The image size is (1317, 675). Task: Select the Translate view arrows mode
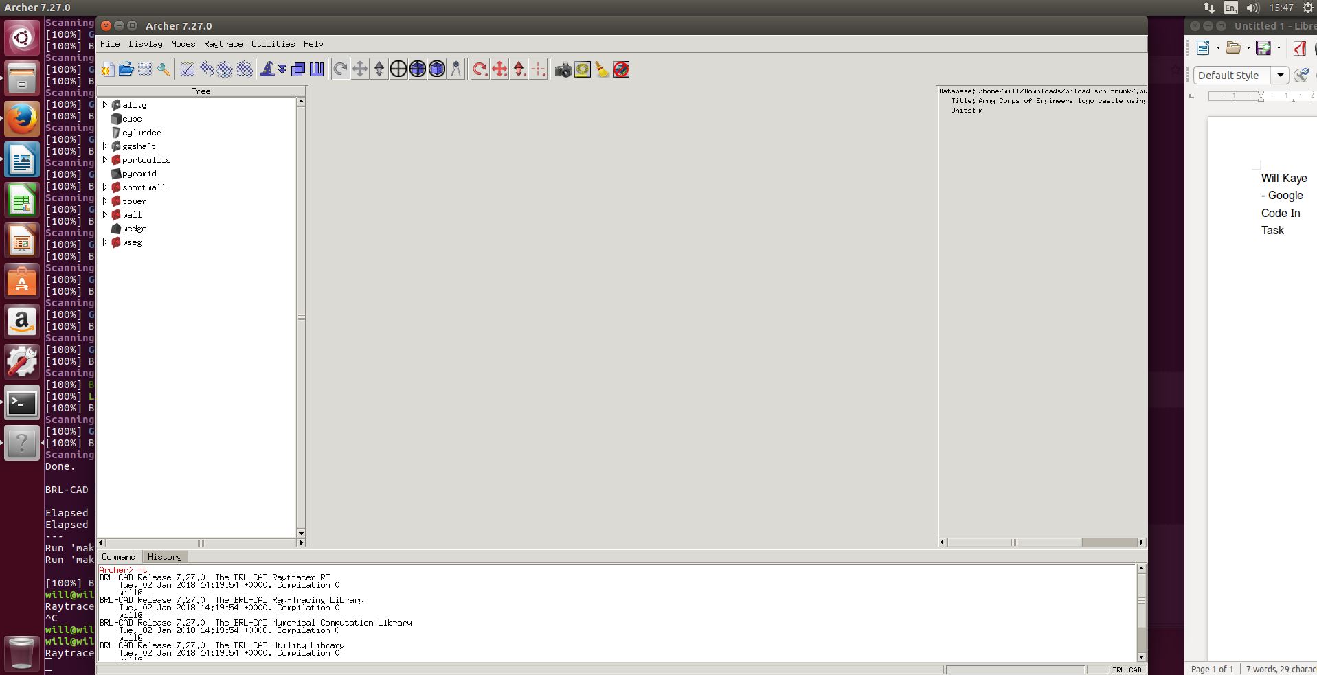[x=359, y=69]
